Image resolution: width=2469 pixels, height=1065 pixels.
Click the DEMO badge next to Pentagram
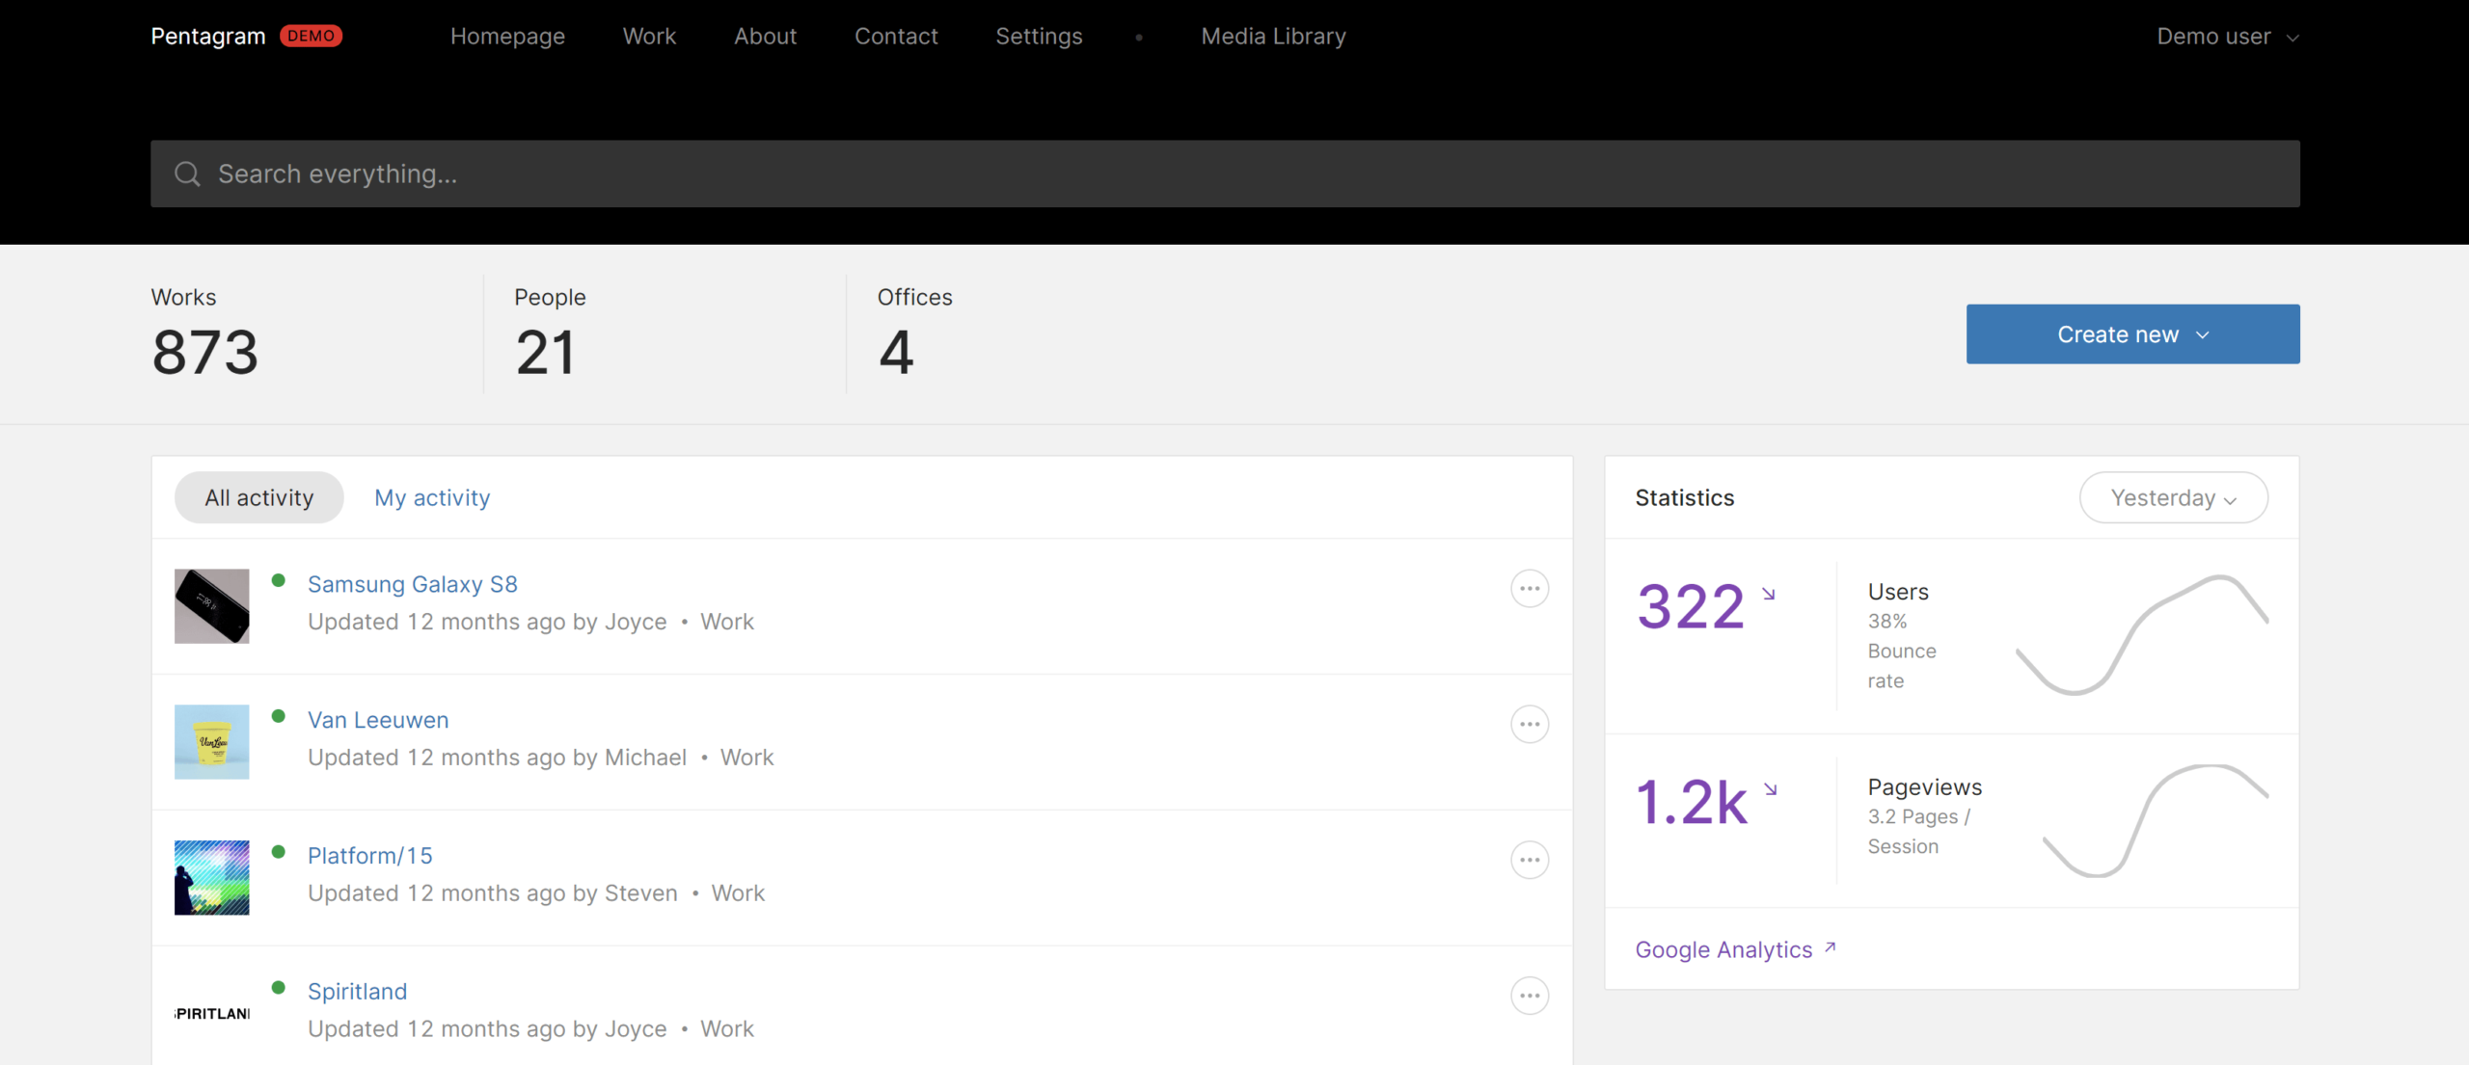click(311, 37)
